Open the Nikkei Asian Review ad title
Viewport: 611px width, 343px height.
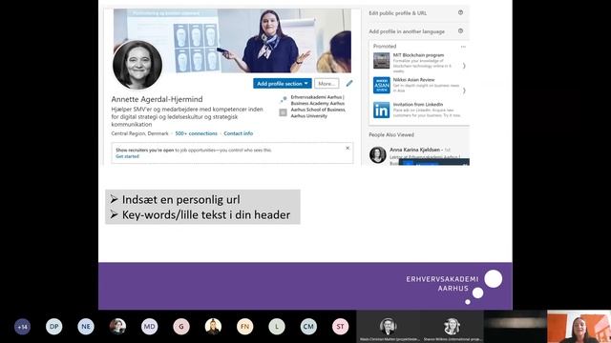[413, 80]
